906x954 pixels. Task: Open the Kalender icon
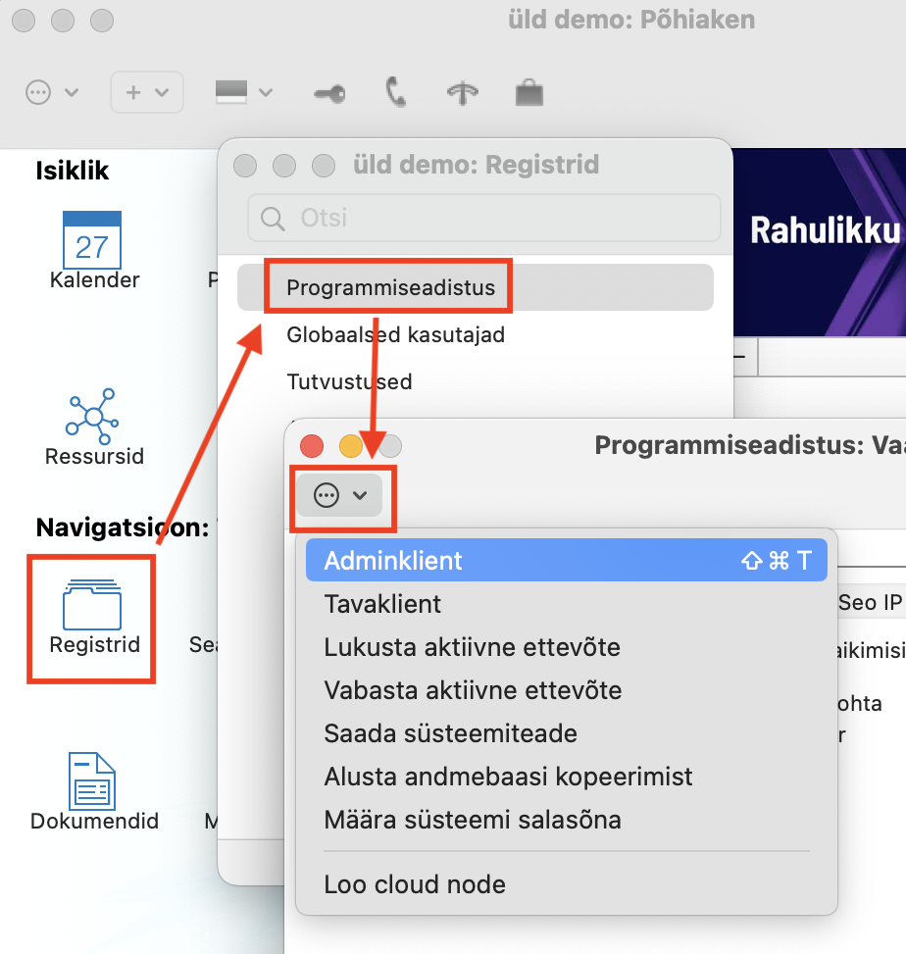[91, 241]
